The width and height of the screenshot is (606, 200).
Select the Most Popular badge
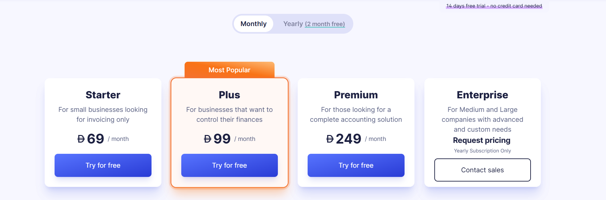coord(229,70)
